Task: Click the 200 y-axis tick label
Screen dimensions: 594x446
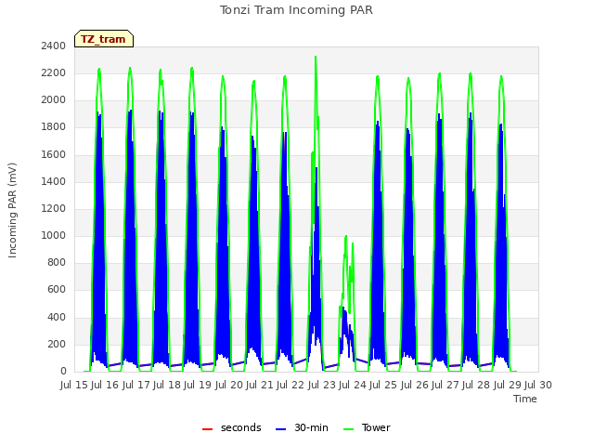Action: tap(57, 344)
